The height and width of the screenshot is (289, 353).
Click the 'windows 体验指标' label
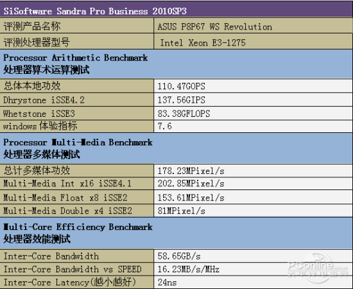pos(40,126)
